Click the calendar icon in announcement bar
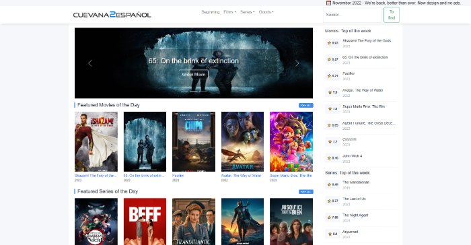Image resolution: width=471 pixels, height=245 pixels. coord(328,3)
